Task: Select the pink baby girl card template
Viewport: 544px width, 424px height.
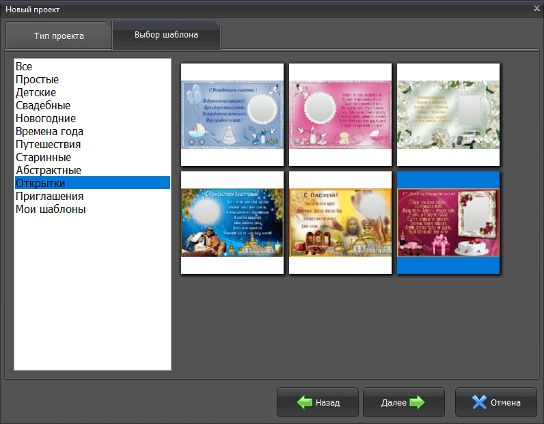Action: 340,115
